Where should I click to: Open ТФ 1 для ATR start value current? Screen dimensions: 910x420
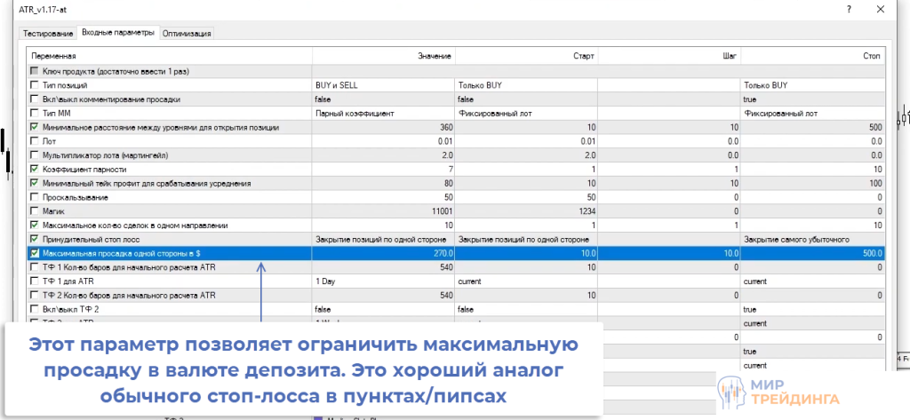(x=526, y=281)
